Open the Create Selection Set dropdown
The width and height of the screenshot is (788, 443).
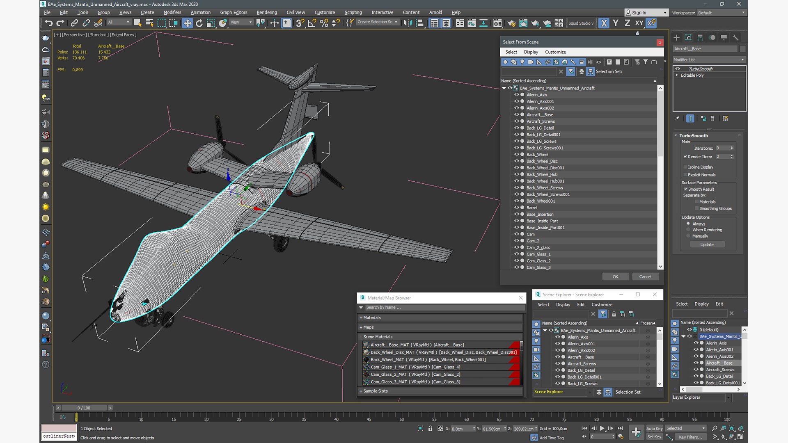pyautogui.click(x=377, y=22)
